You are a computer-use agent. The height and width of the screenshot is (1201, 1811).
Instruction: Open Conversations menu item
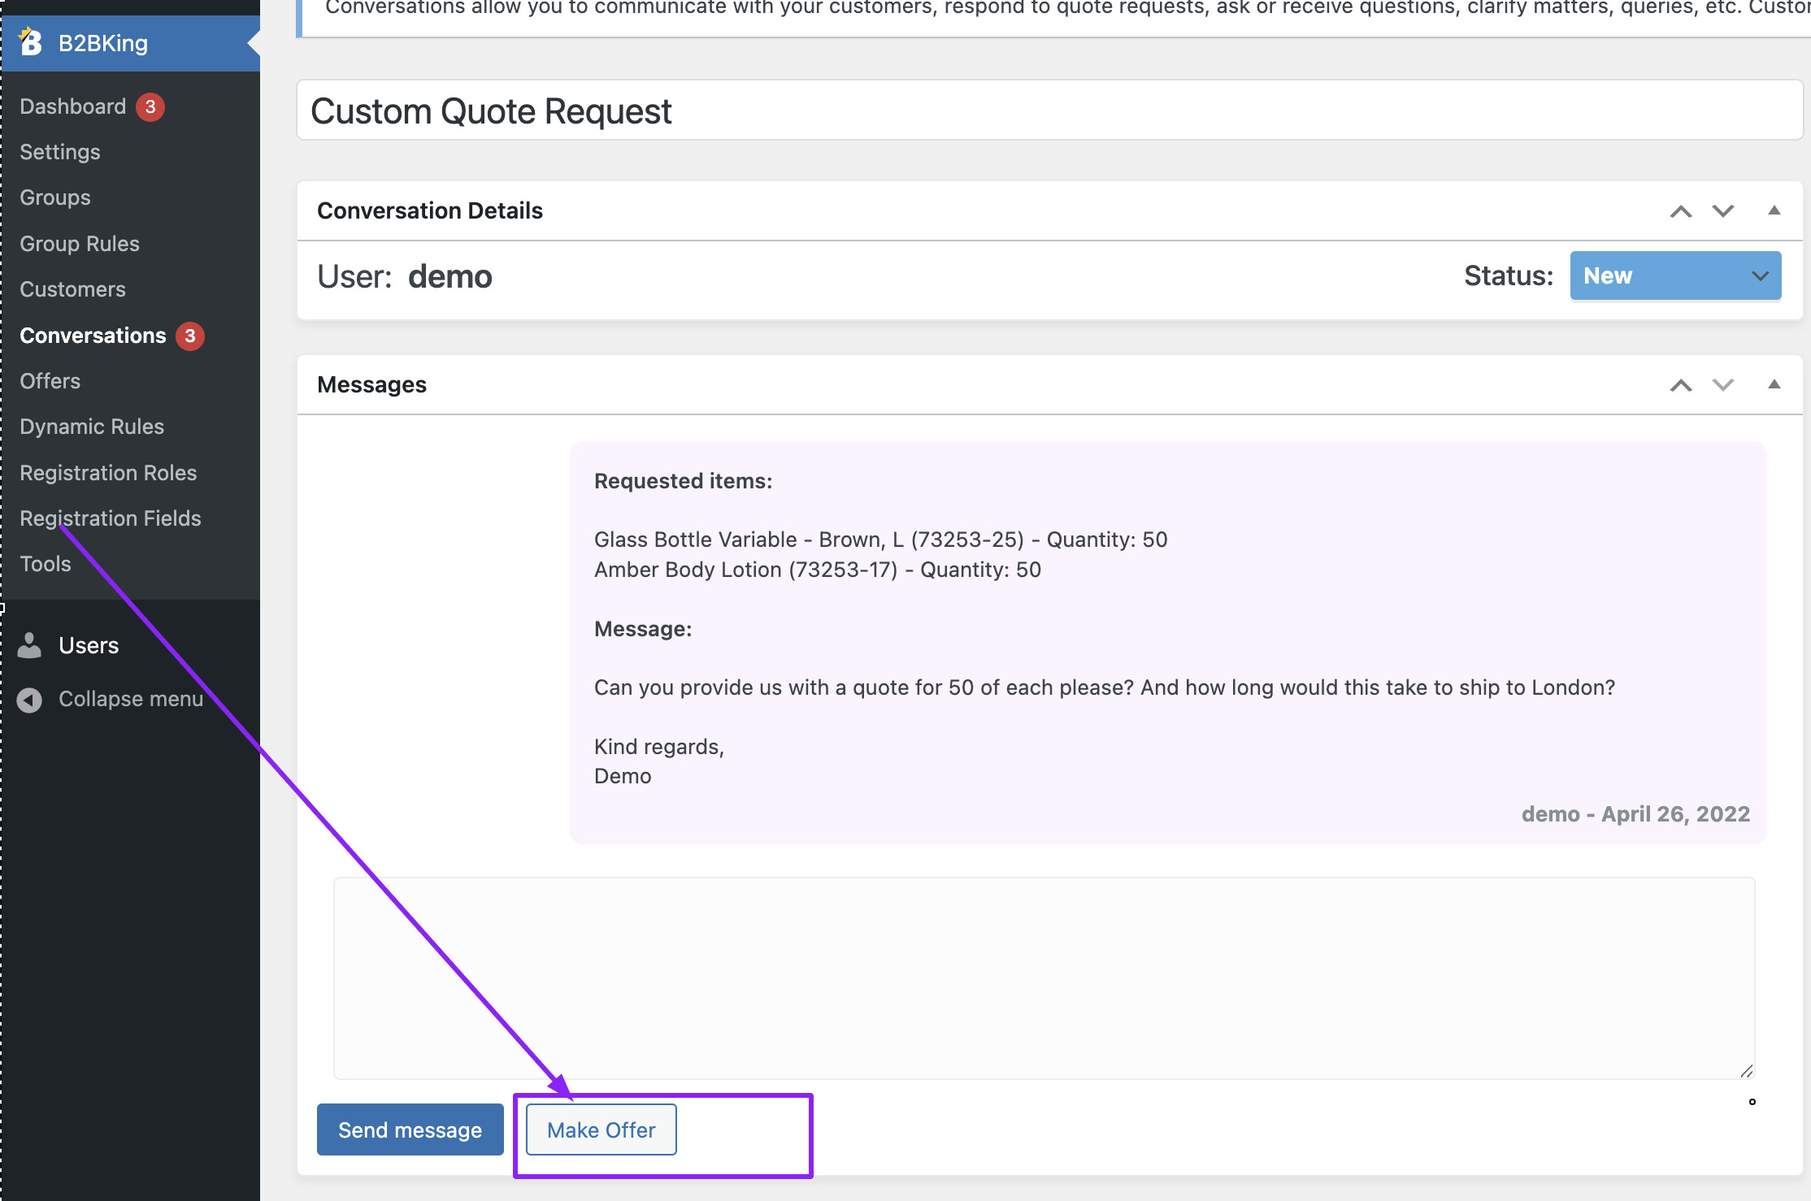pos(93,336)
